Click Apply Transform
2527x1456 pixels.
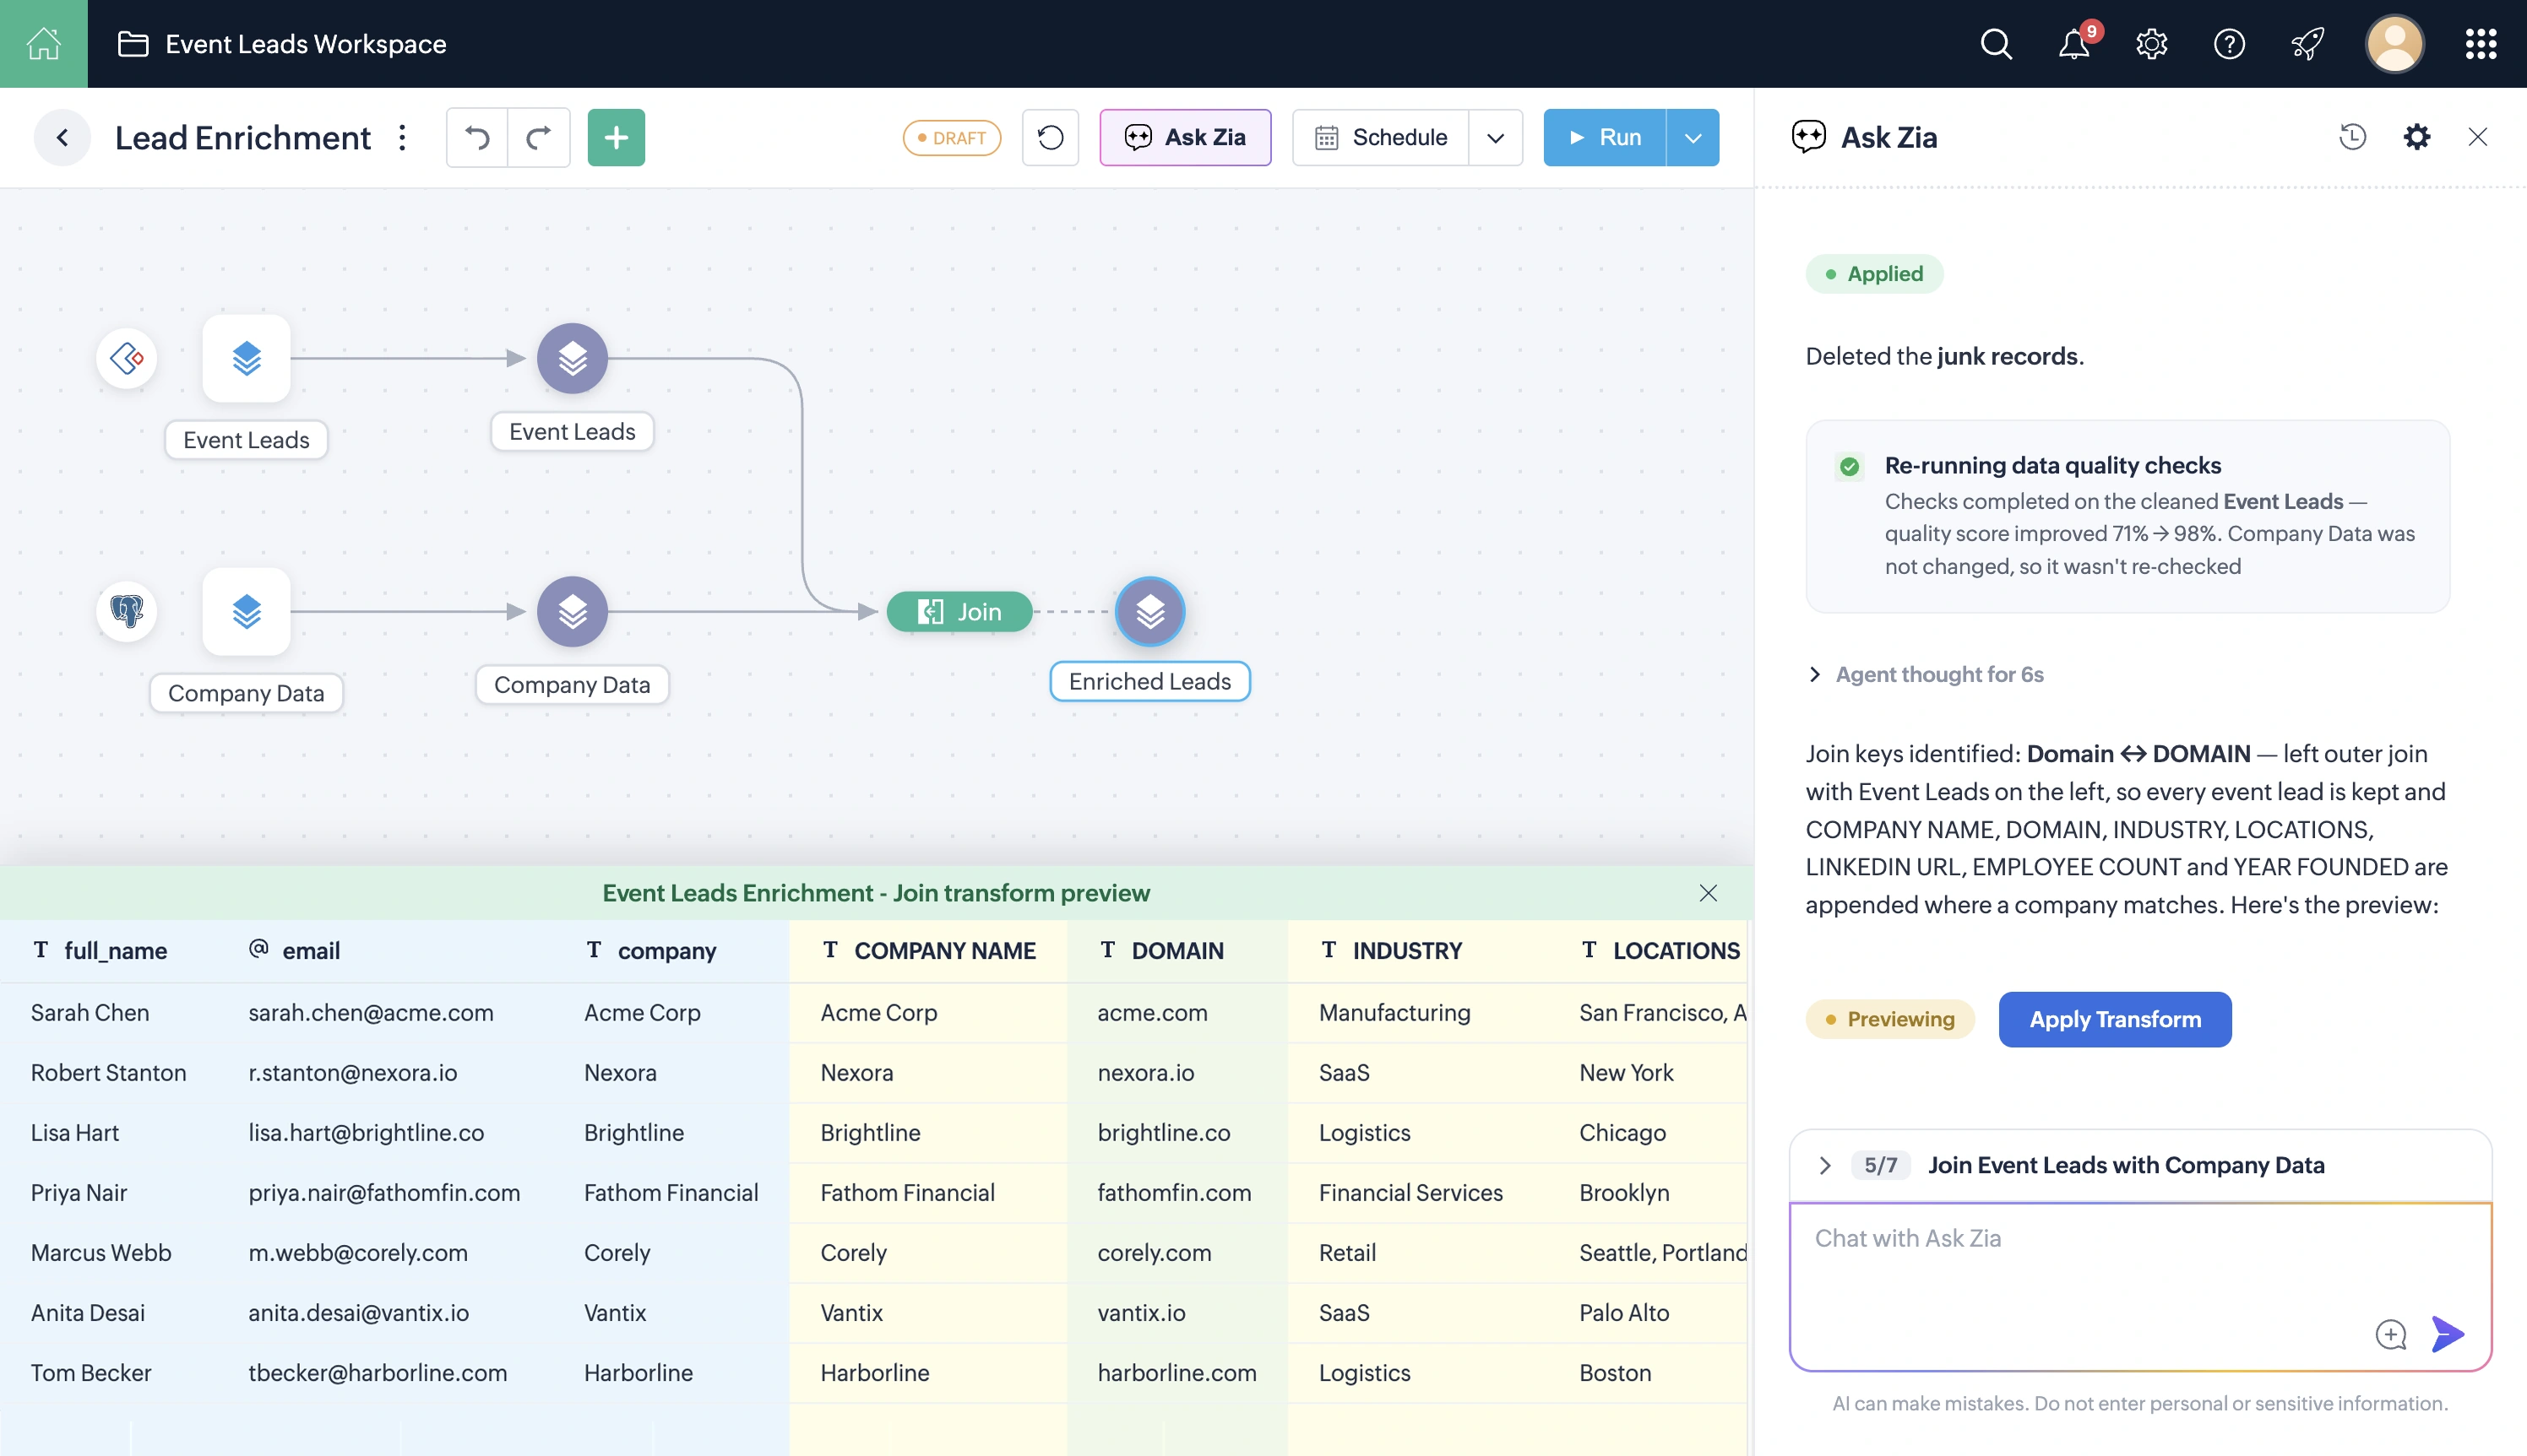coord(2115,1019)
